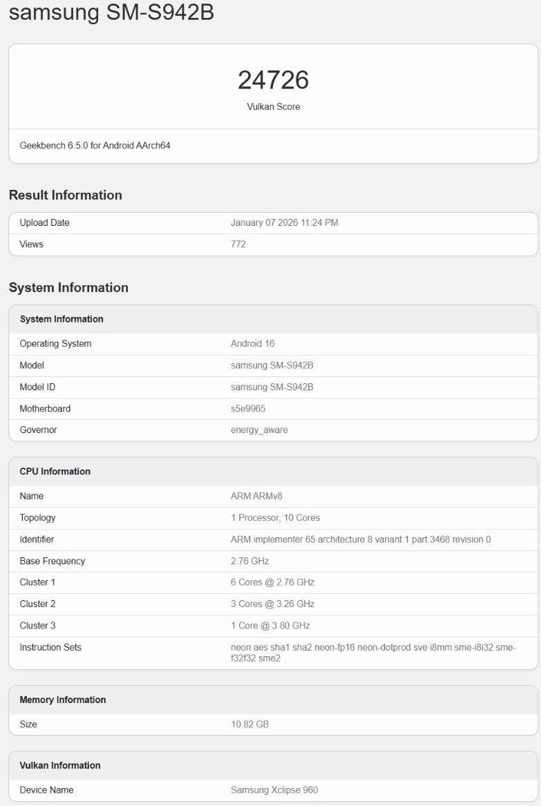Screen dimensions: 541x806
Task: Click the energy_aware governor value
Action: point(259,430)
